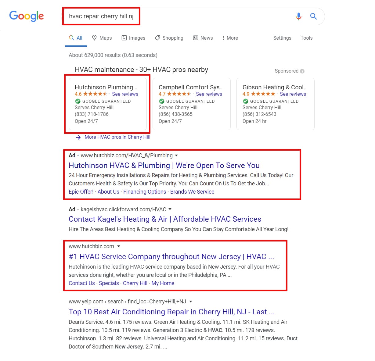Expand dropdown arrow next to www.hutchbiz.com organic result

(x=119, y=246)
